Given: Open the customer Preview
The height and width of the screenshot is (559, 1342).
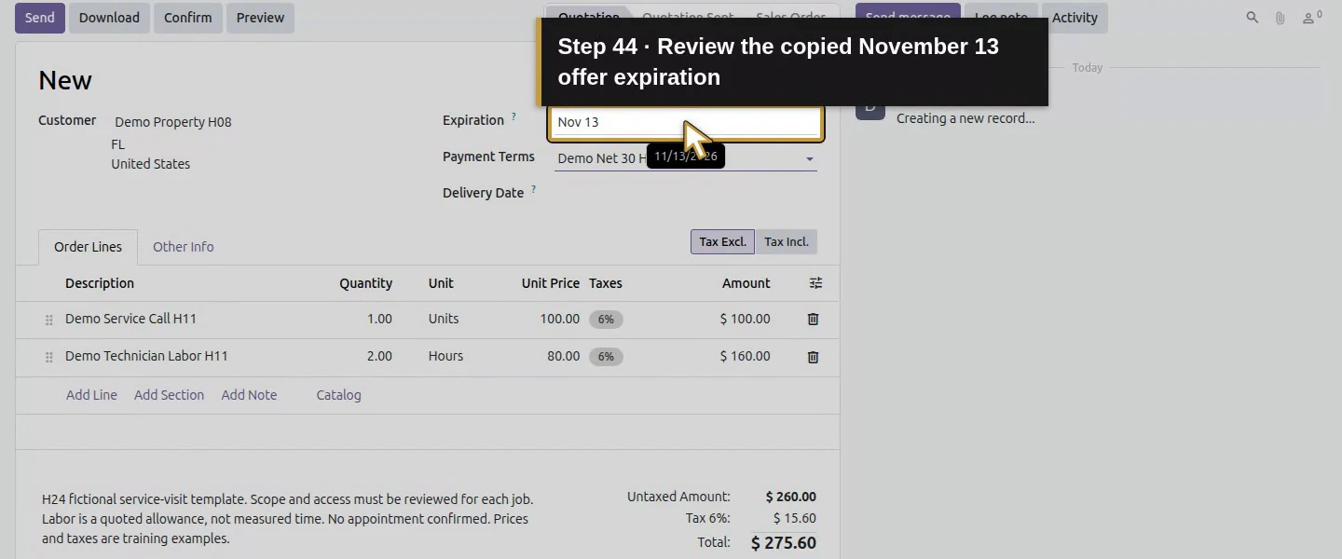Looking at the screenshot, I should pyautogui.click(x=260, y=18).
